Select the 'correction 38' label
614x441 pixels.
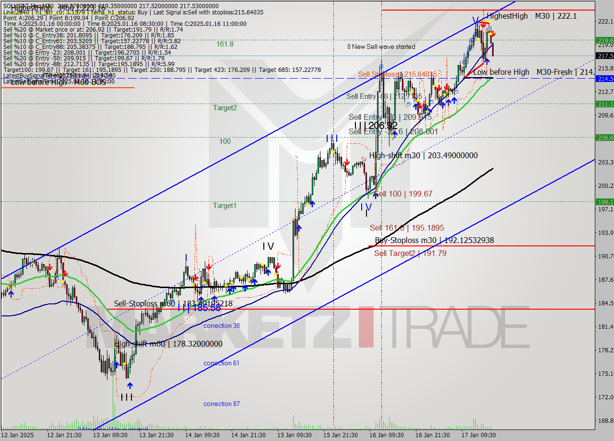(221, 325)
